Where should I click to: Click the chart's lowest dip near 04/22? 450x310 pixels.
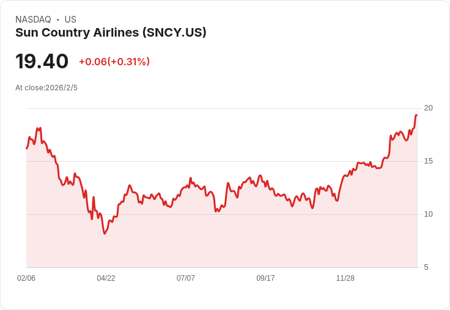pos(105,234)
